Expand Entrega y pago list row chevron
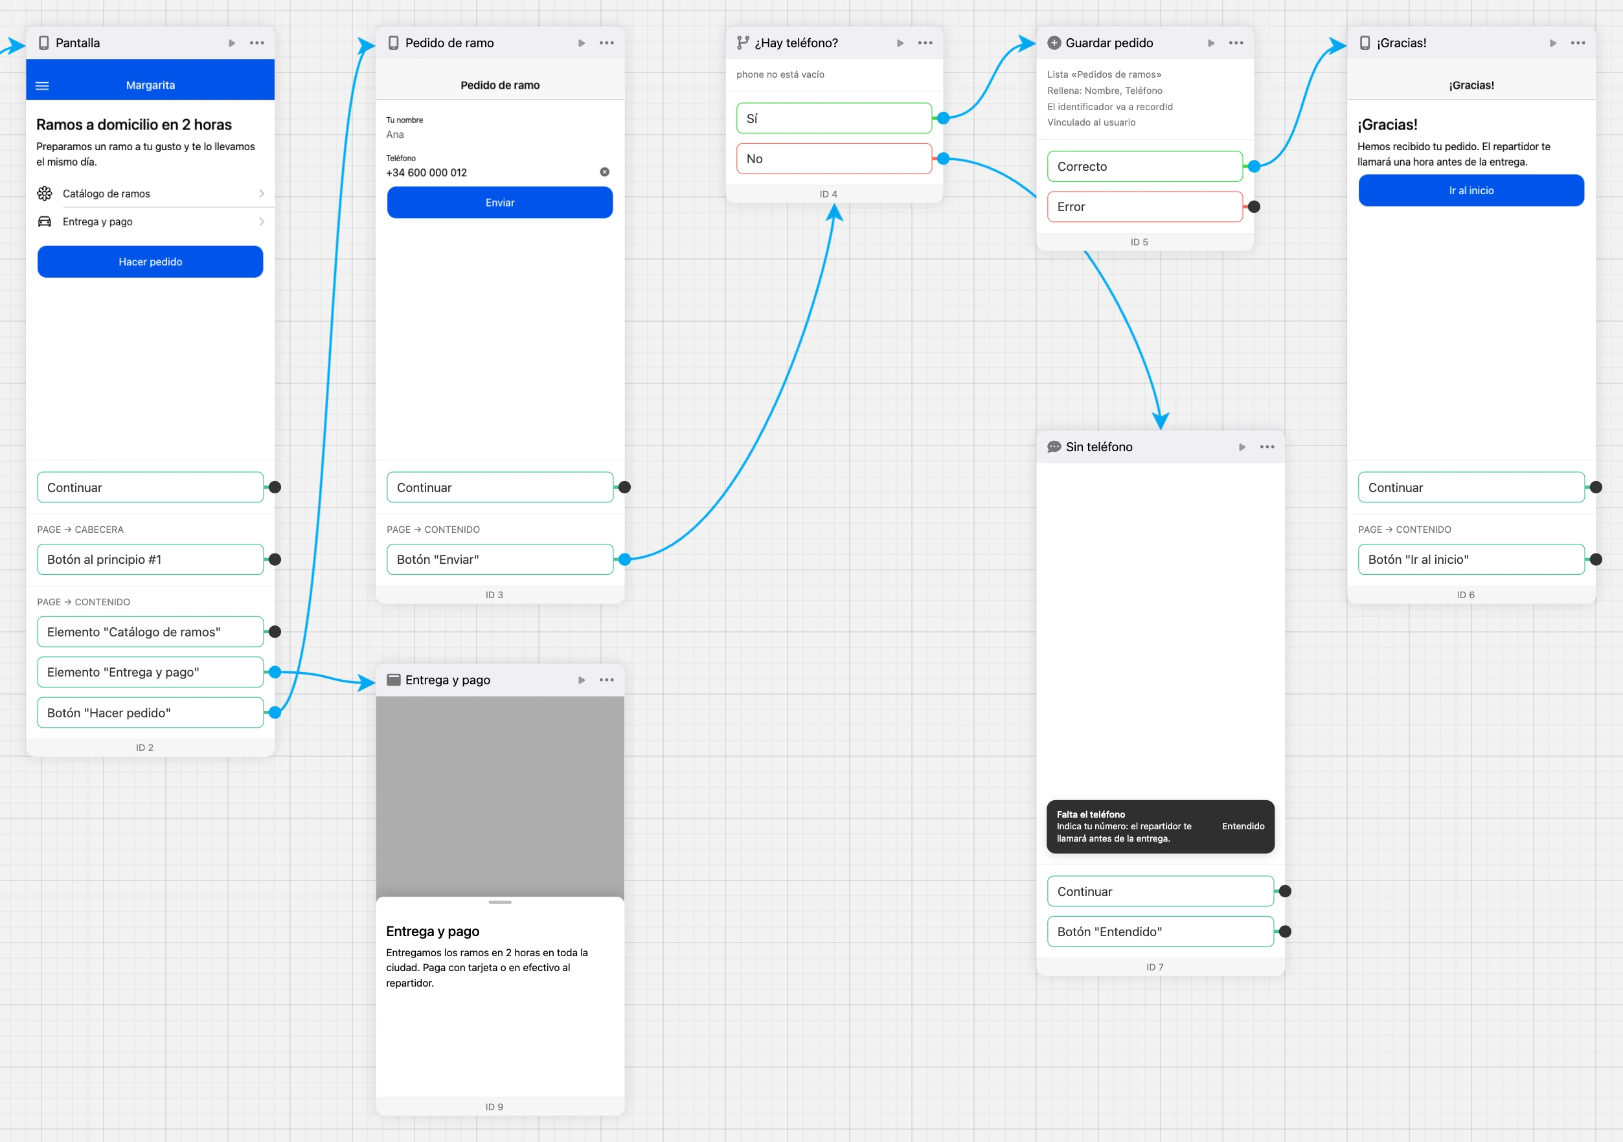The width and height of the screenshot is (1623, 1142). coord(262,222)
